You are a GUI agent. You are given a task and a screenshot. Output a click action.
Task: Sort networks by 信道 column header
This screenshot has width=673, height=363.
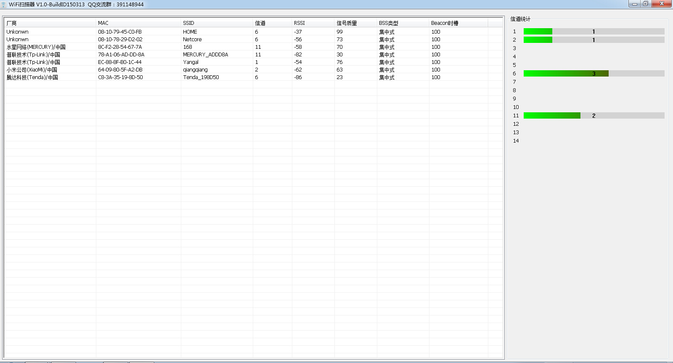(x=272, y=23)
